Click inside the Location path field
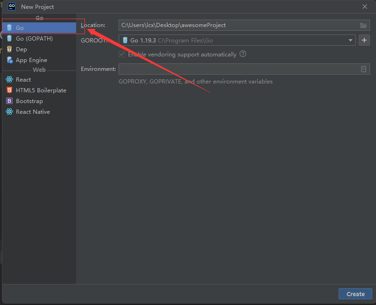The width and height of the screenshot is (376, 305). [244, 25]
